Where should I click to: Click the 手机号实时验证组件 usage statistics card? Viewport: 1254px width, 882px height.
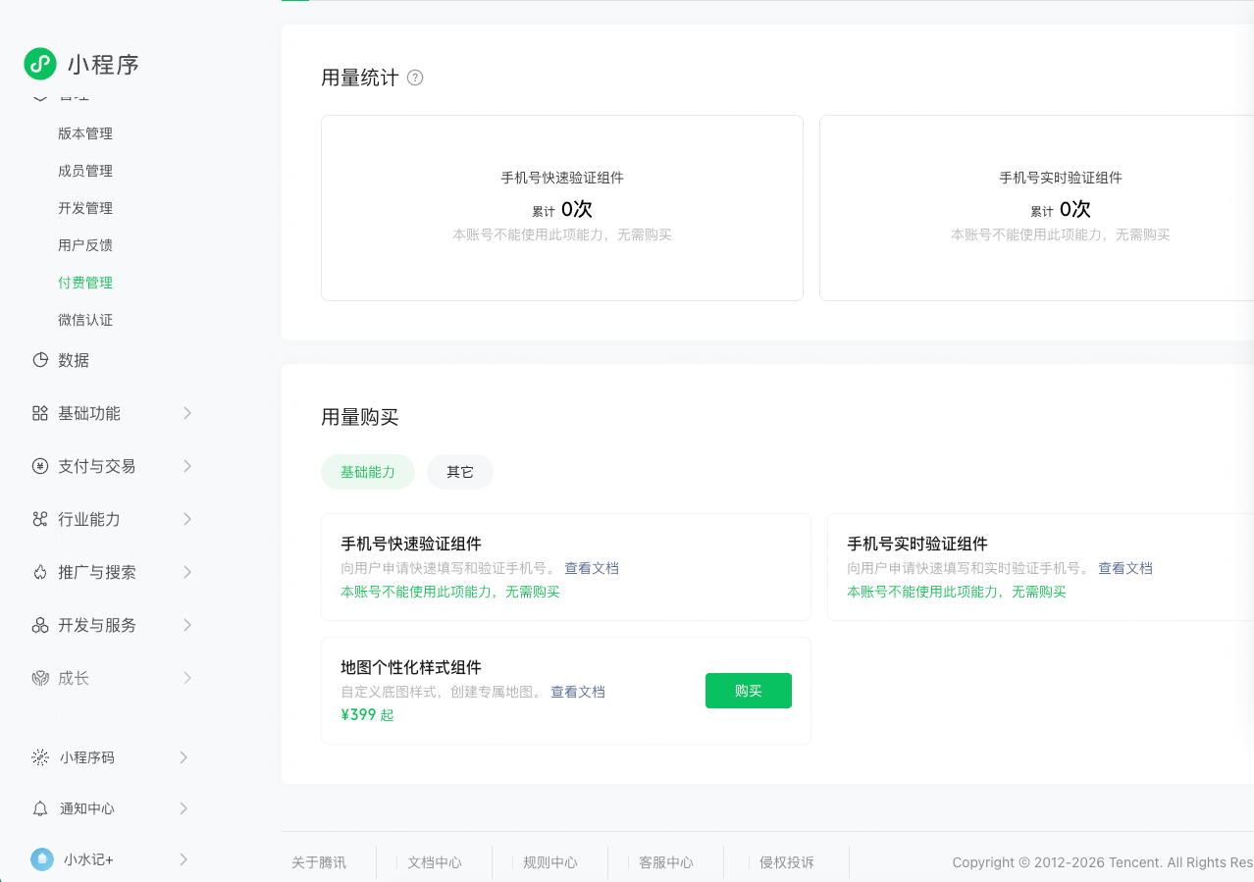coord(1036,208)
